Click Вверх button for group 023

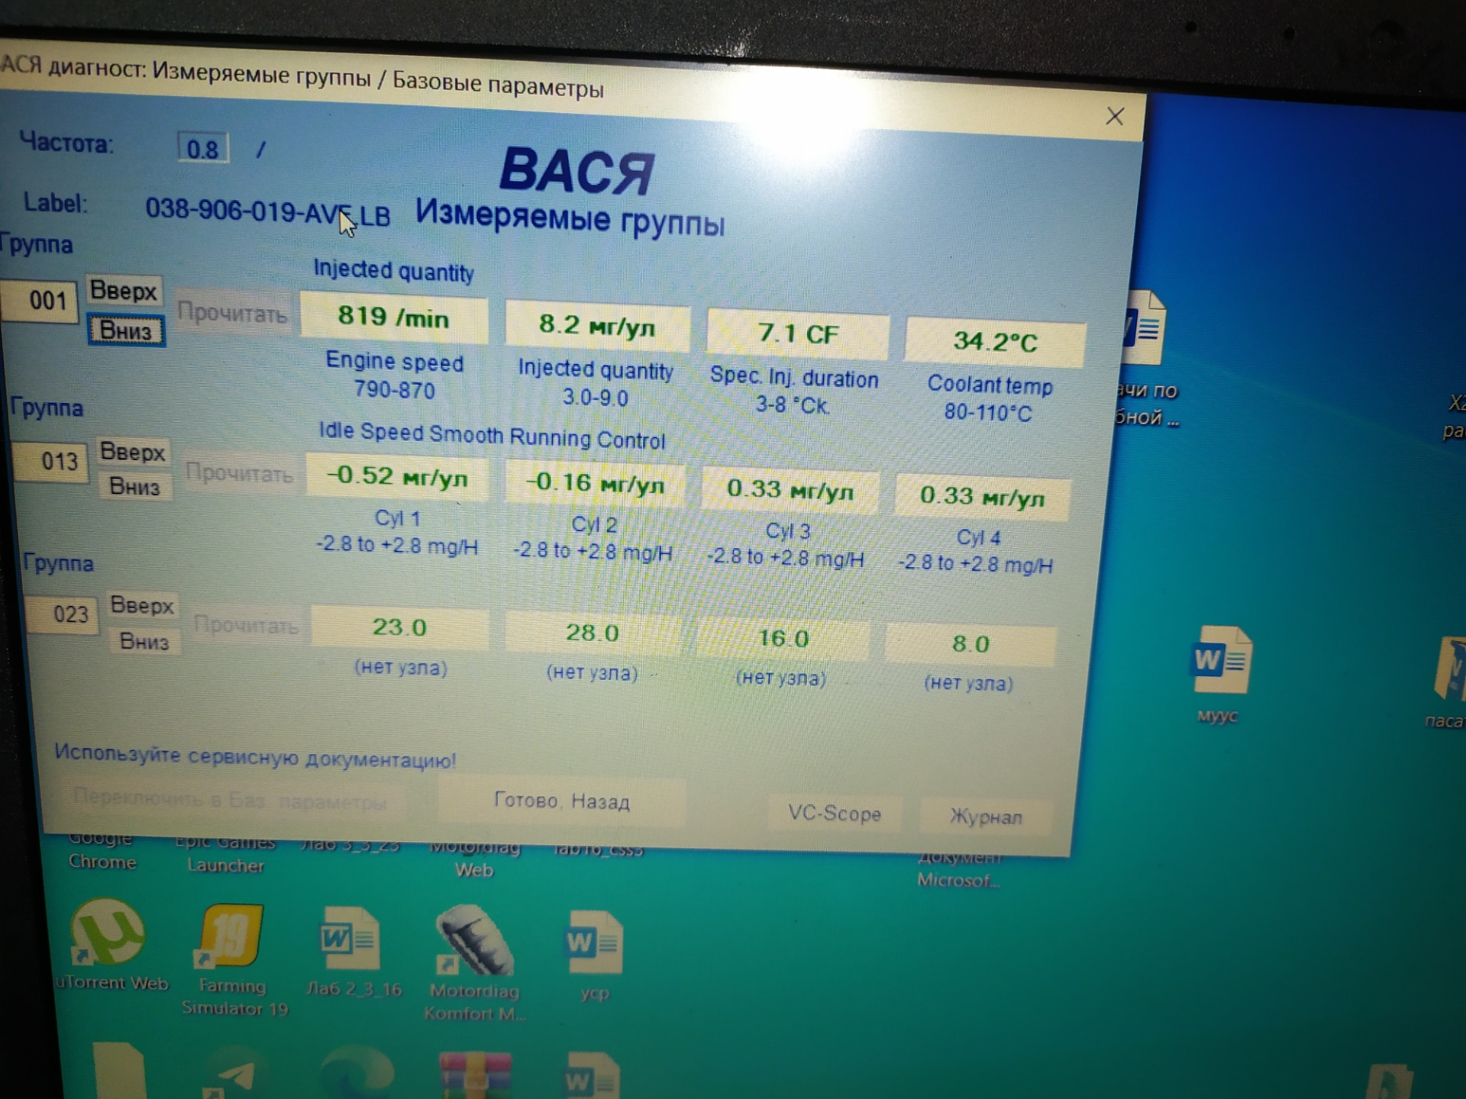click(142, 605)
